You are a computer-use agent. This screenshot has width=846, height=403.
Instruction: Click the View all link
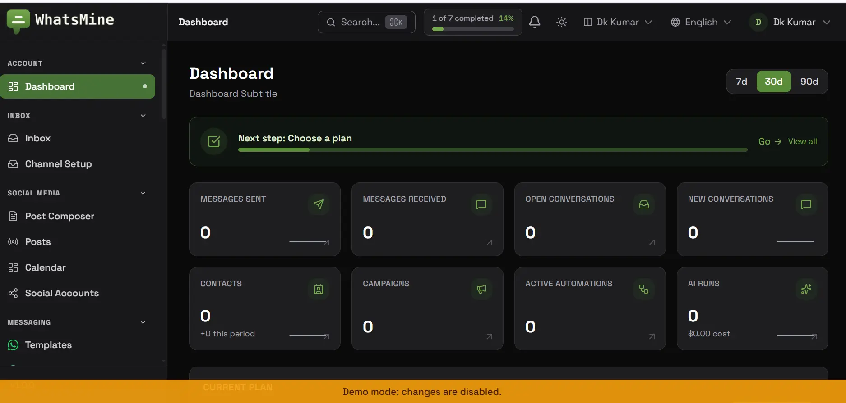[802, 141]
